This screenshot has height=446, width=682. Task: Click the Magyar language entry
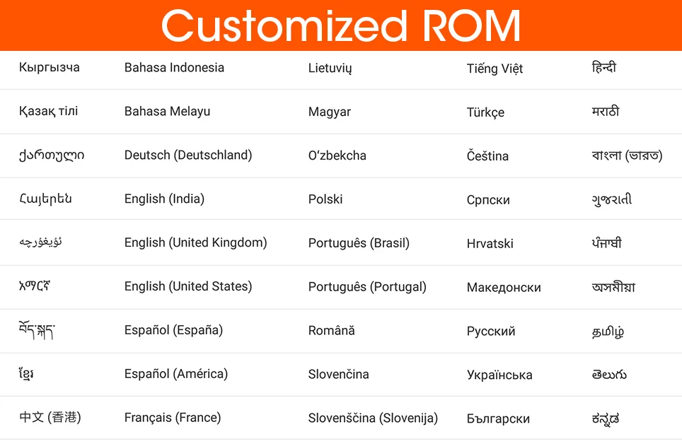329,112
